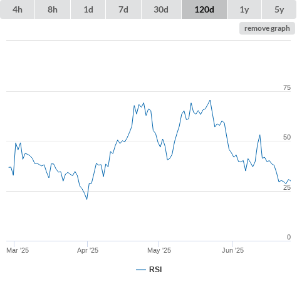This screenshot has height=286, width=297.
Task: Click the blue RSI legend line marker
Action: coord(141,270)
